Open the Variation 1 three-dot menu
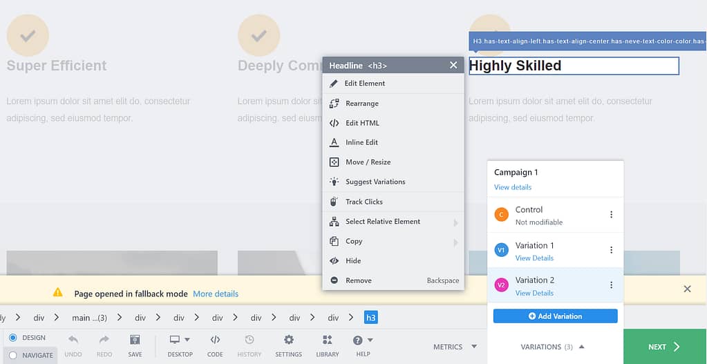 pos(612,250)
